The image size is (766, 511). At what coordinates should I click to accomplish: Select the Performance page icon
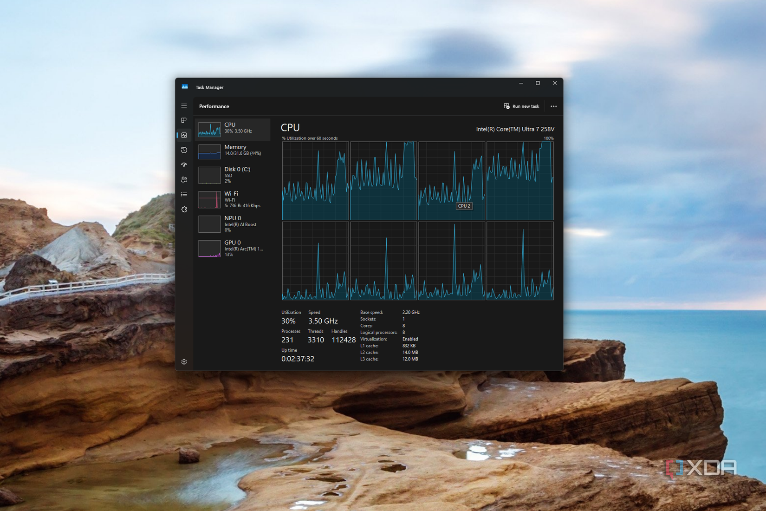coord(184,135)
